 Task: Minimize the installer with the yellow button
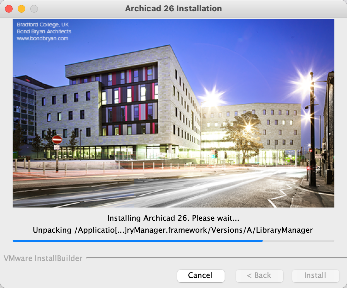pos(21,9)
